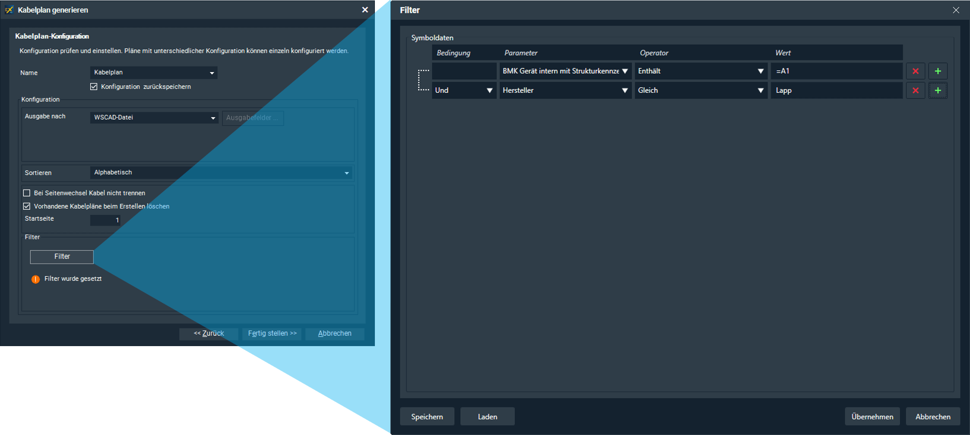Toggle Konfiguration zurückspeichern checkbox

(x=94, y=87)
